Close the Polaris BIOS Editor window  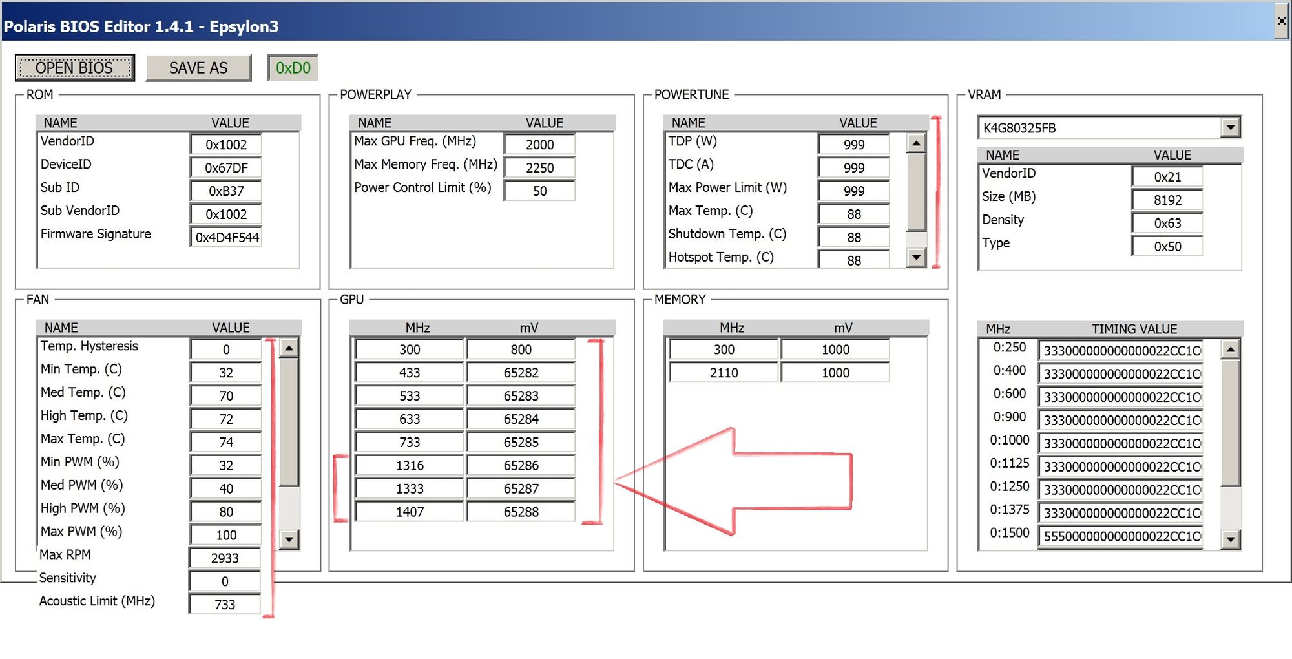(1282, 21)
